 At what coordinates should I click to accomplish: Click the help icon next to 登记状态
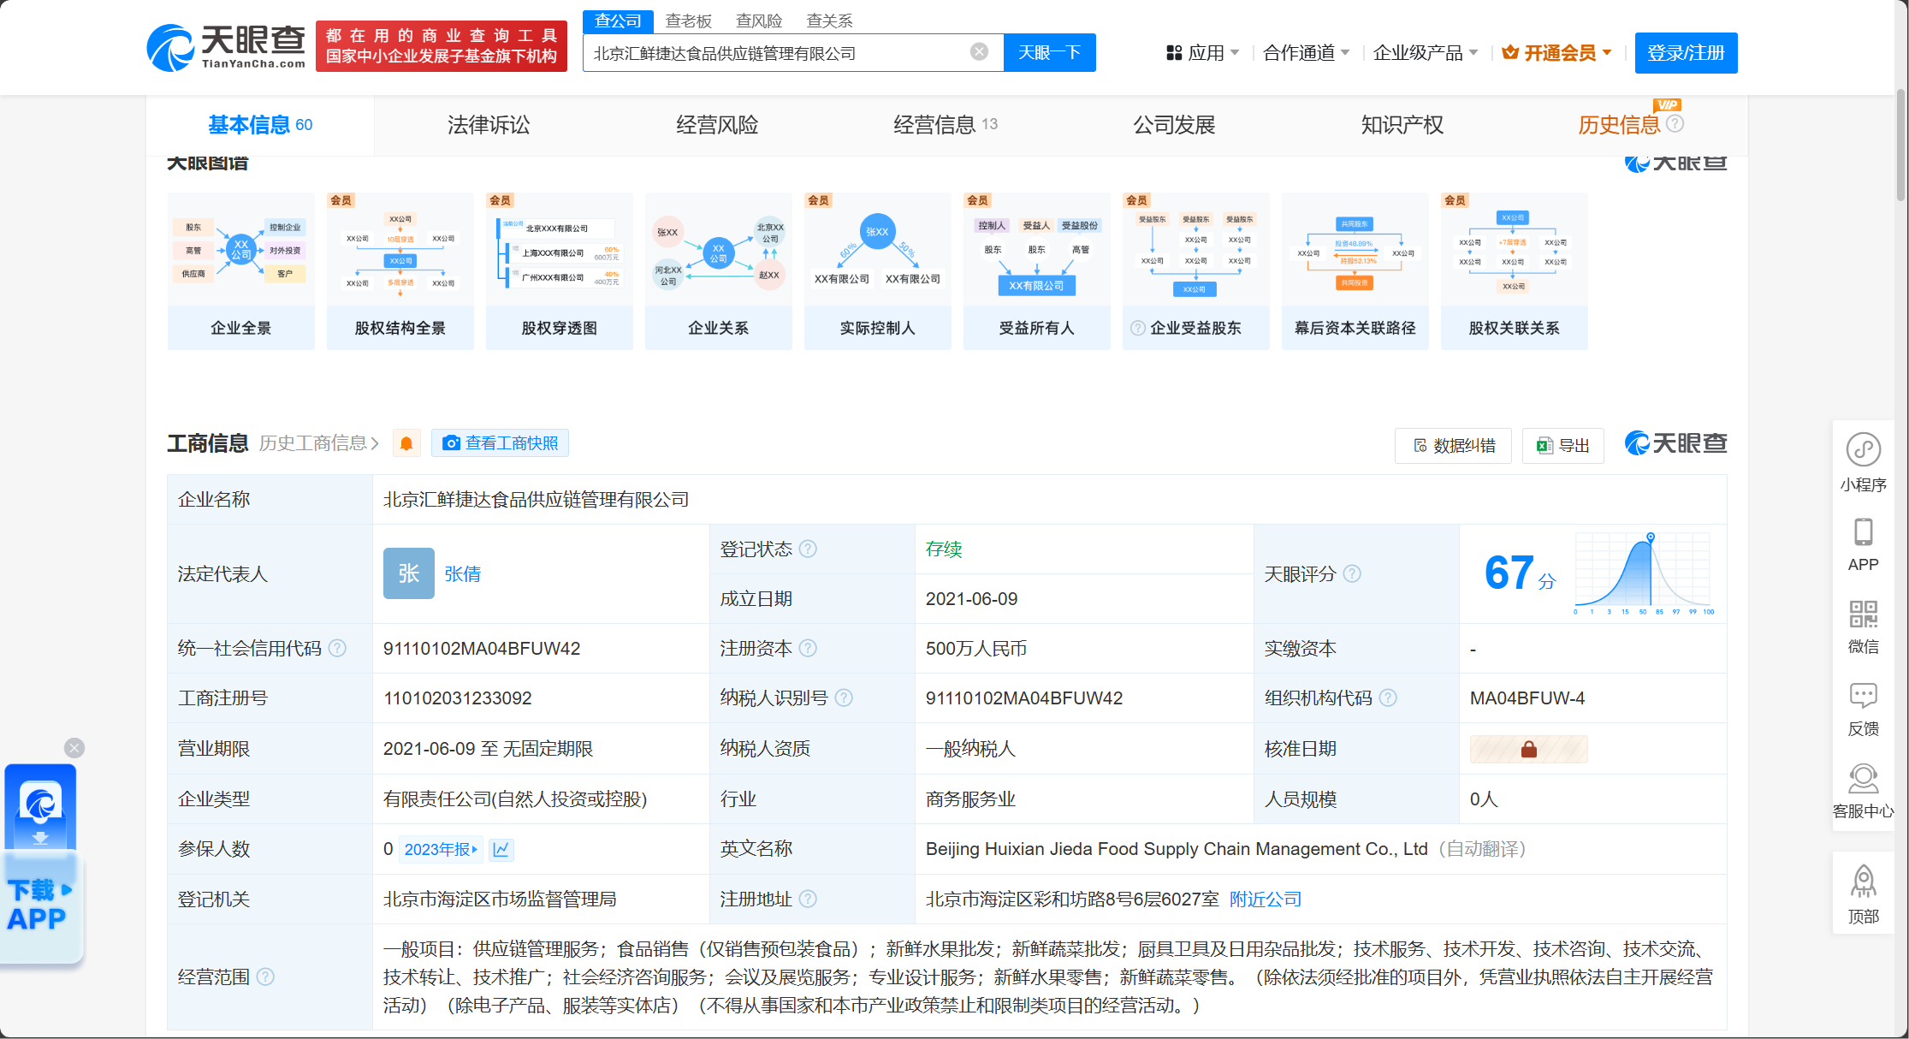[808, 549]
